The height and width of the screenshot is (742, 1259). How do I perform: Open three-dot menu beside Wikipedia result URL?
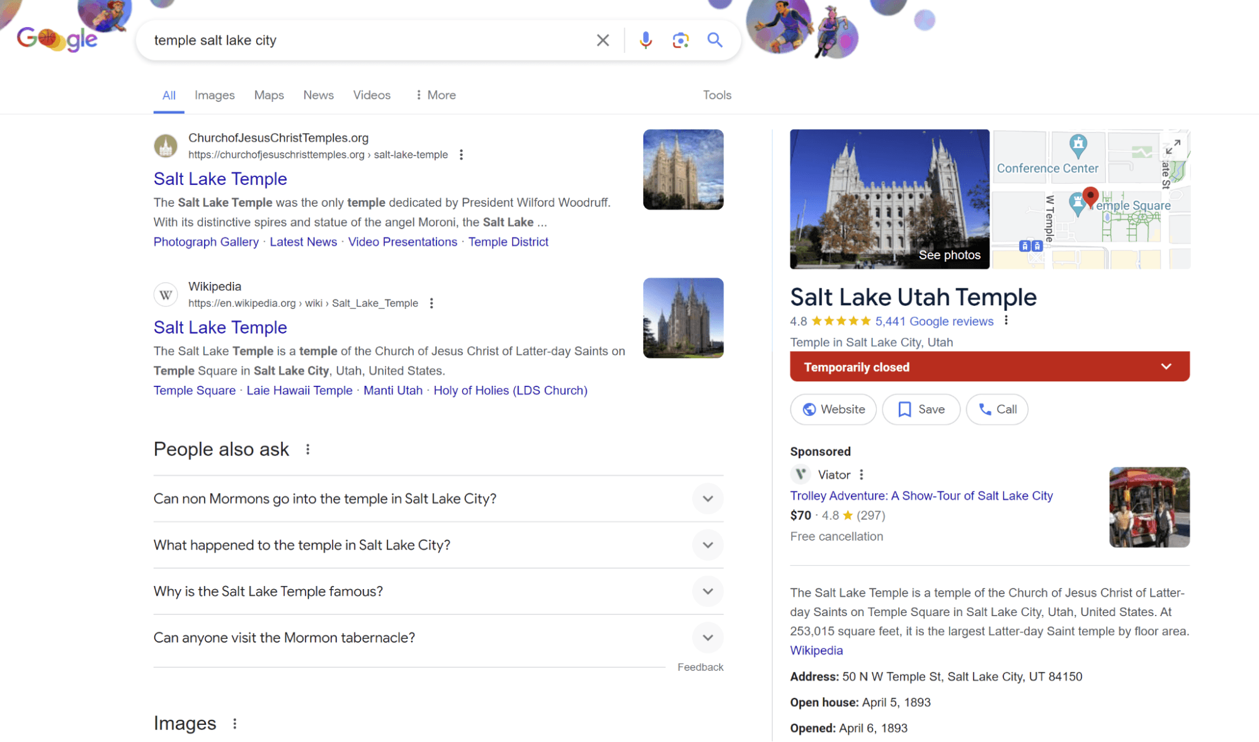coord(431,303)
